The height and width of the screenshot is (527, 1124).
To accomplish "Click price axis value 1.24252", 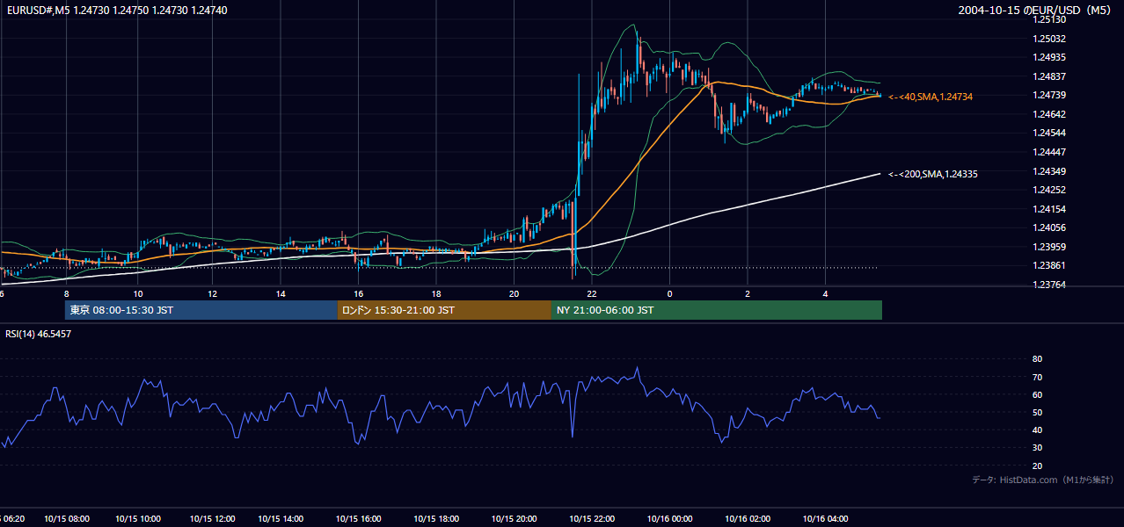I will [x=1050, y=190].
